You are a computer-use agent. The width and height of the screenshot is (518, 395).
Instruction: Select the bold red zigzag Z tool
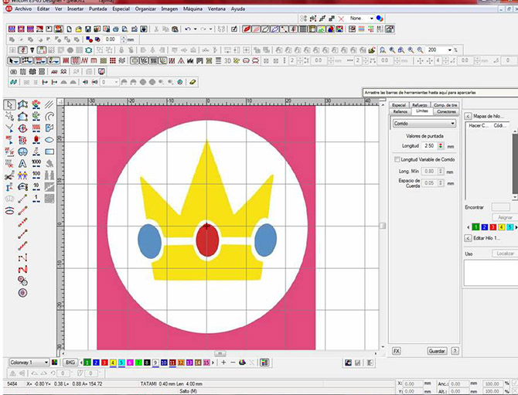(22, 270)
